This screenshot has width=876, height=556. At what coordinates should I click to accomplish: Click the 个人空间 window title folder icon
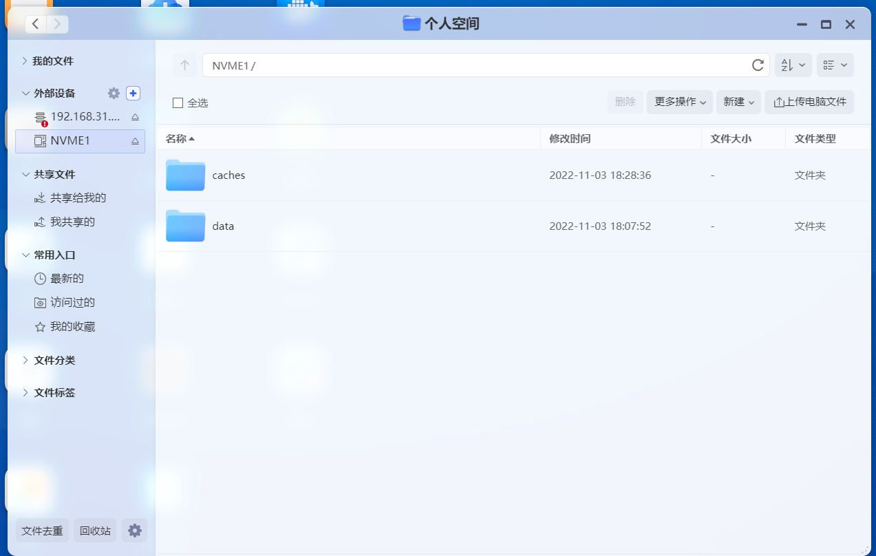tap(412, 23)
